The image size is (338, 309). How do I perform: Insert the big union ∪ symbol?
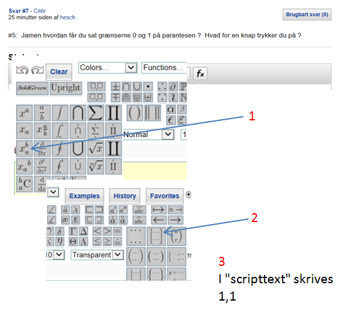click(x=78, y=149)
